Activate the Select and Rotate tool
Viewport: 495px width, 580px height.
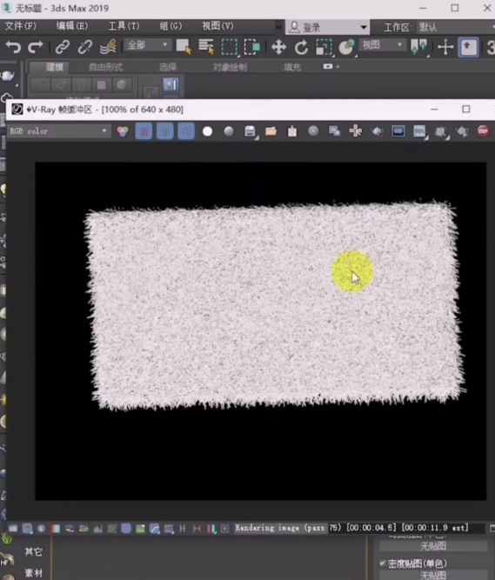pos(301,47)
